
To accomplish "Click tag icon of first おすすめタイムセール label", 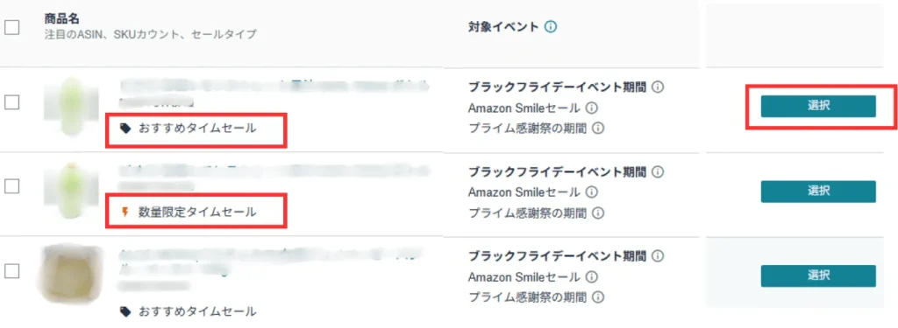I will pos(125,129).
